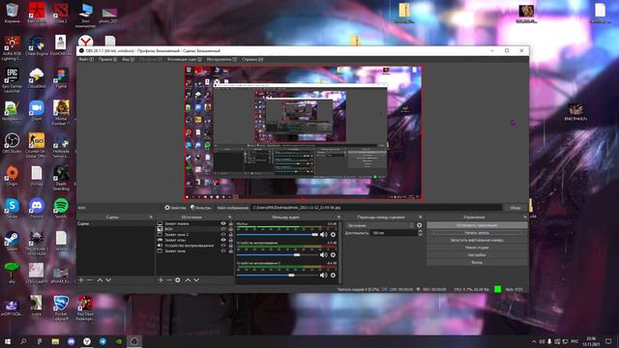Toggle lock on ФОН source
The width and height of the screenshot is (619, 348).
pos(231,229)
